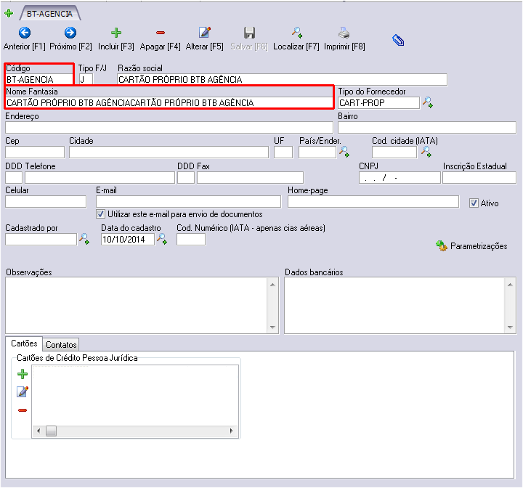
Task: Open lookup for Cod. cidade (IATA)
Action: pos(426,152)
